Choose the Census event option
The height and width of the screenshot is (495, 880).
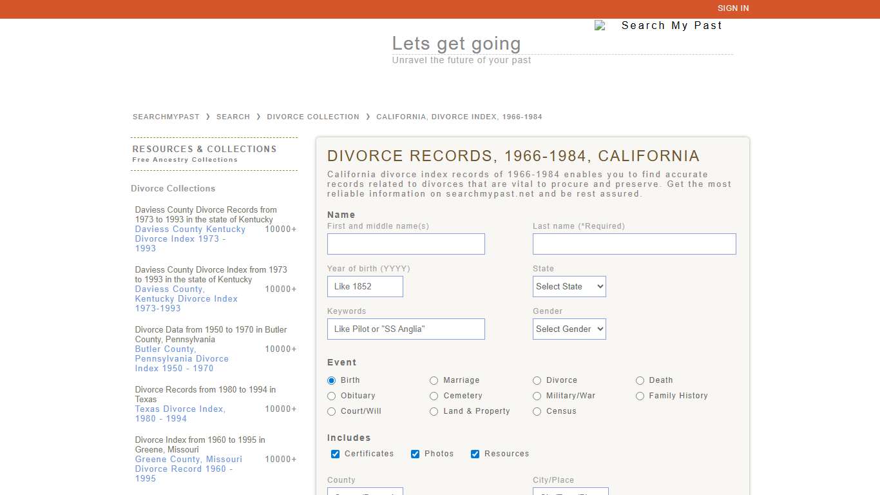click(537, 411)
